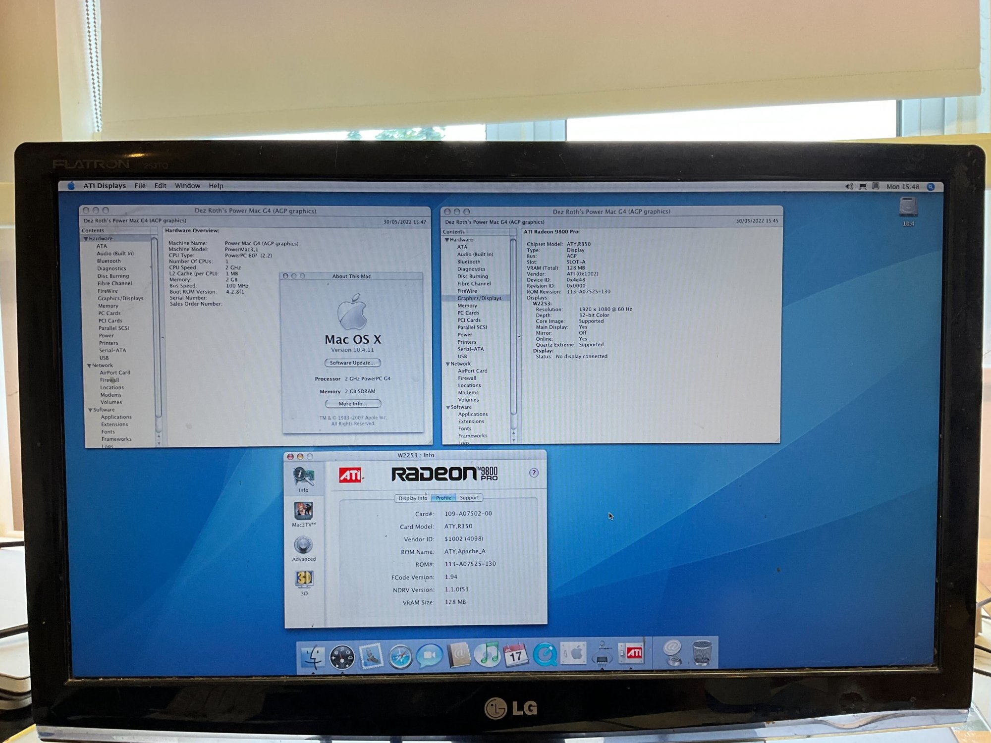Launch iTunes from the Dock
Viewport: 991px width, 743px height.
487,654
